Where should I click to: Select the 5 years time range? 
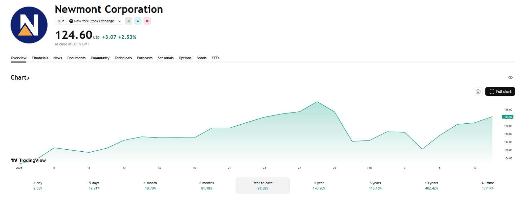point(375,186)
